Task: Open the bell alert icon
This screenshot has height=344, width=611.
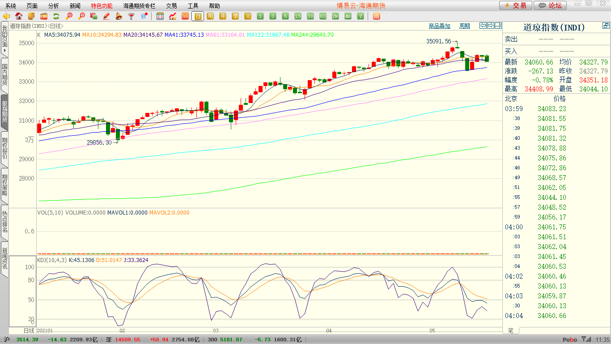Action: [119, 17]
